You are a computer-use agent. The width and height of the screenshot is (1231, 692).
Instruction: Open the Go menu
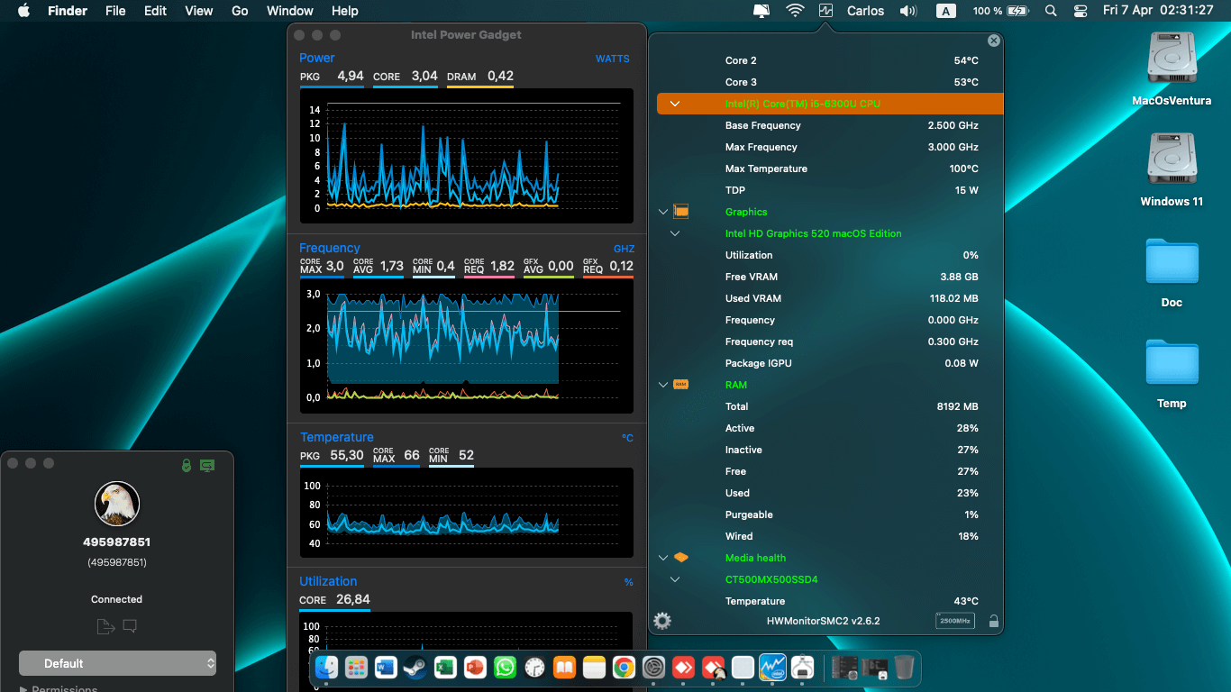[240, 11]
